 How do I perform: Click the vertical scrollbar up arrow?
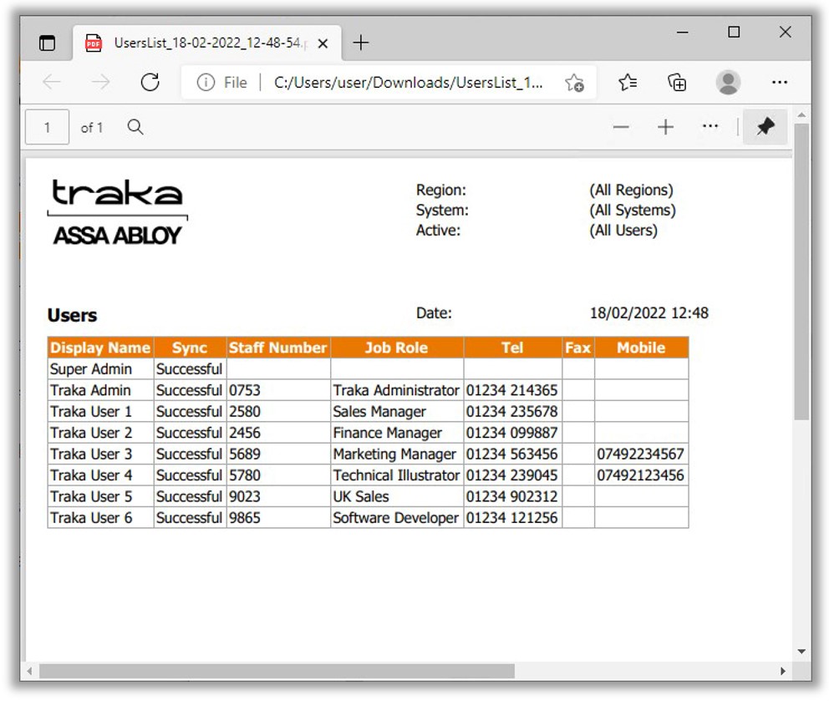pos(801,114)
